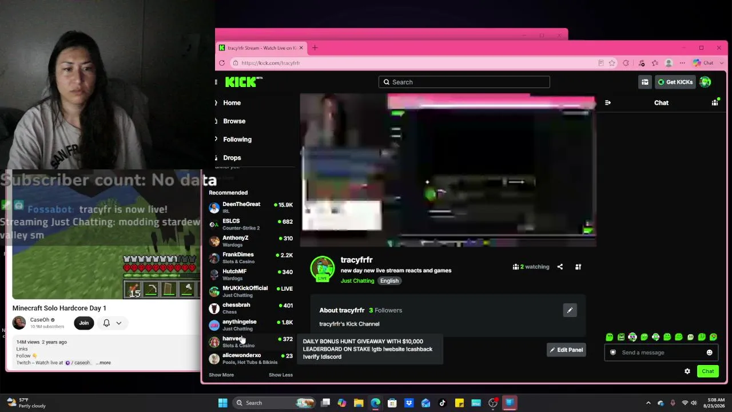Close the tracyfrfr Stream browser tab
This screenshot has height=412, width=732.
pyautogui.click(x=301, y=47)
